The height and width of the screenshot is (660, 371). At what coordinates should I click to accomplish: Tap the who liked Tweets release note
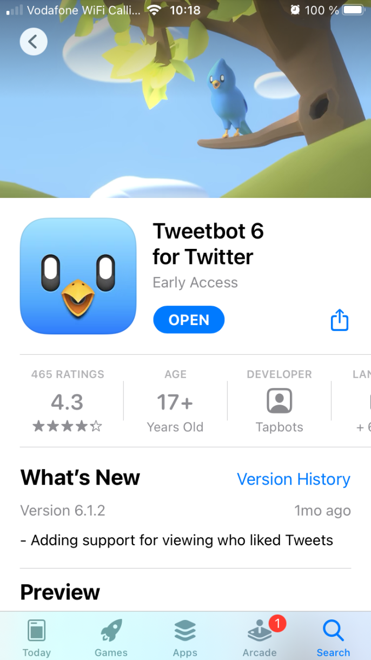177,540
